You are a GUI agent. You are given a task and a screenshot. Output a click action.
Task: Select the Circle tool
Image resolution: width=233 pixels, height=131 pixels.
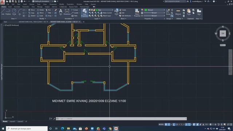pos(14,12)
